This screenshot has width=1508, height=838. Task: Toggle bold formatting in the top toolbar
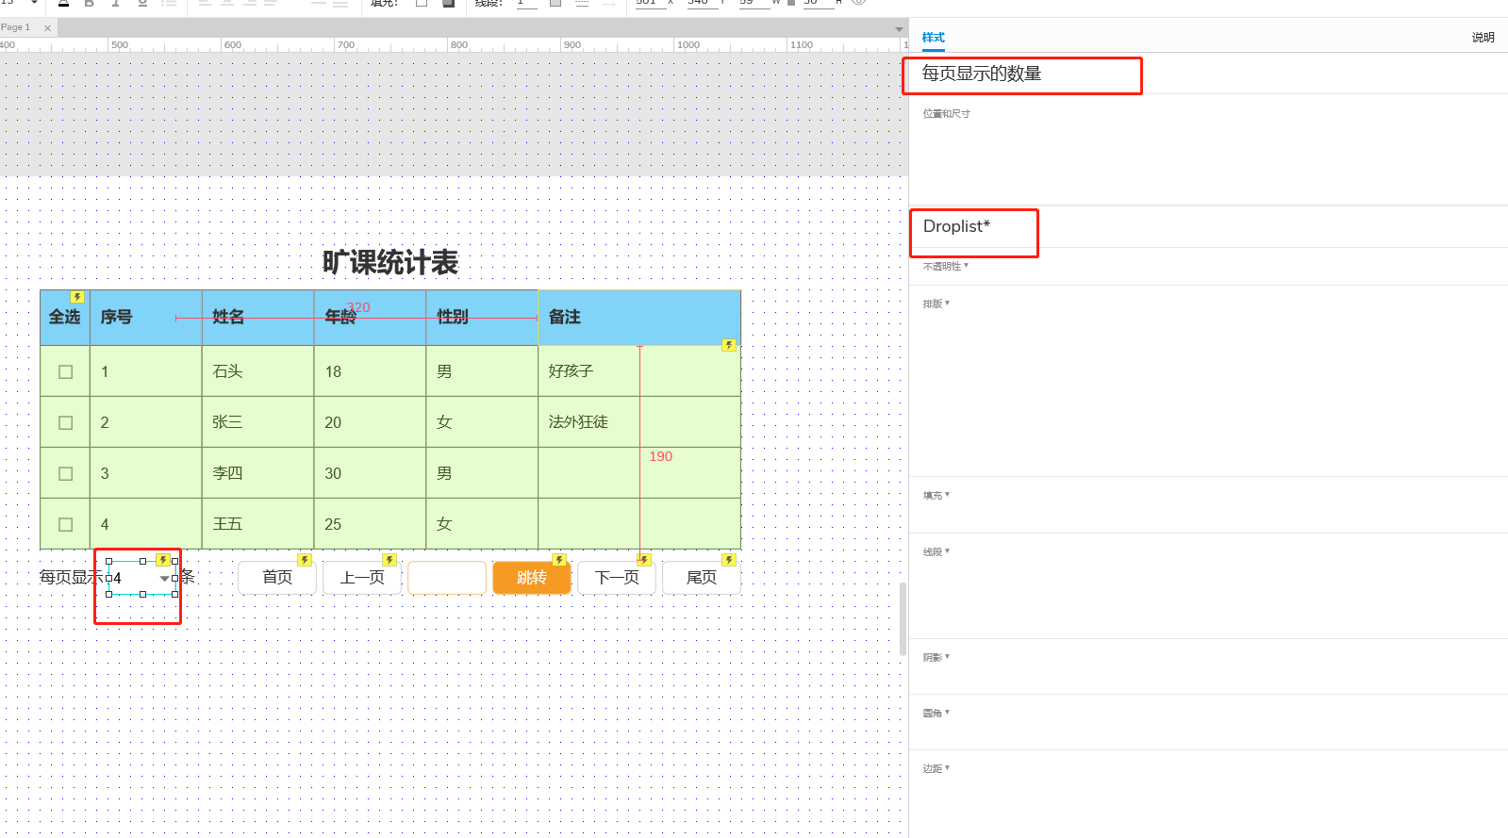(90, 3)
